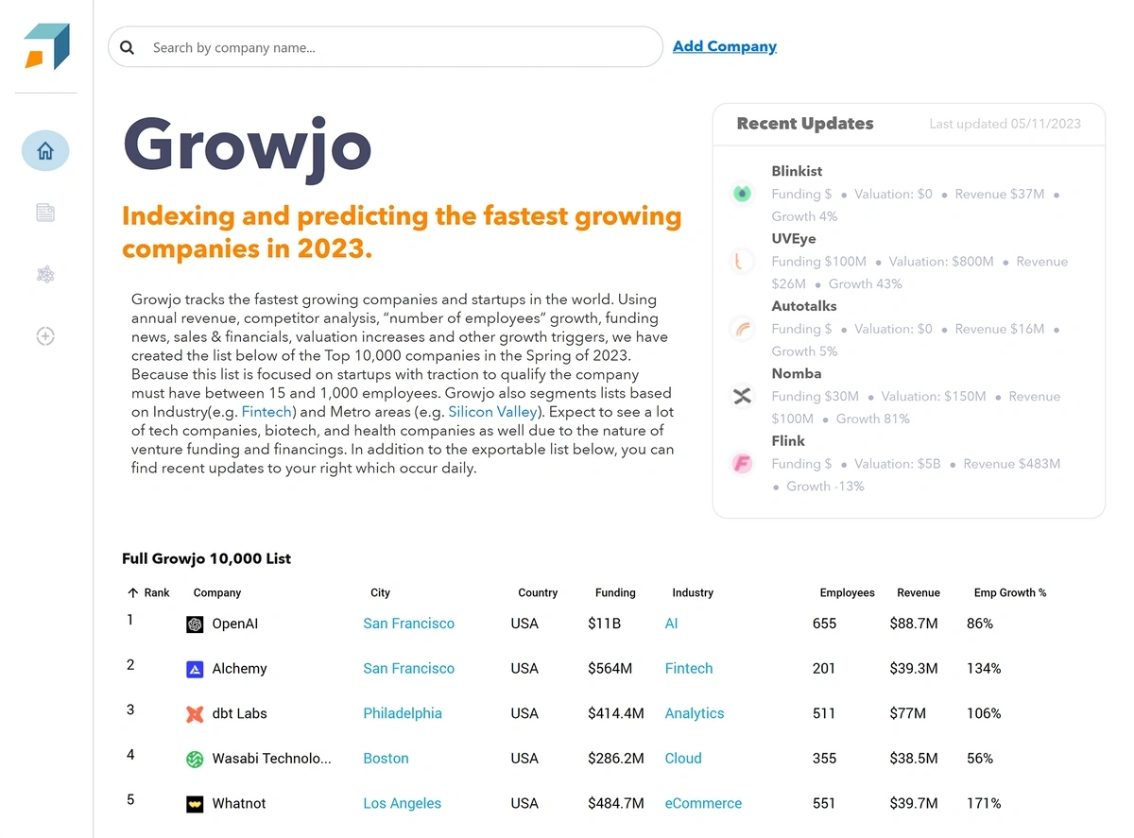Screen dimensions: 1134x838
Task: Open the atom industry sidebar icon
Action: click(x=45, y=274)
